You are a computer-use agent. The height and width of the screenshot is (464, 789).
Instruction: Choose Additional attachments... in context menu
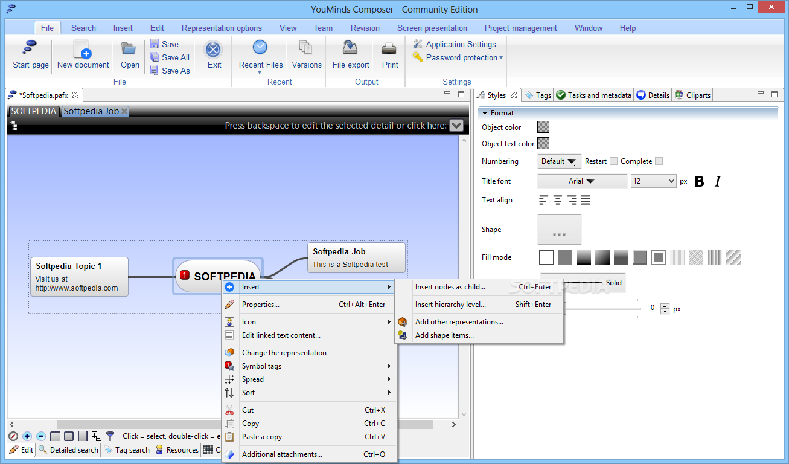(309, 454)
